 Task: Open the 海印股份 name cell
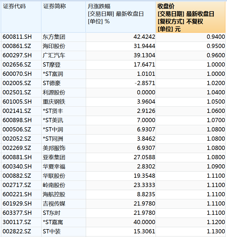point(64,46)
